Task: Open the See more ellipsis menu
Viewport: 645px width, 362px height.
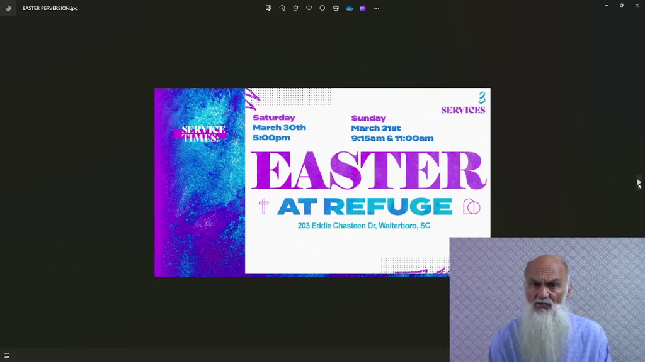Action: 376,8
